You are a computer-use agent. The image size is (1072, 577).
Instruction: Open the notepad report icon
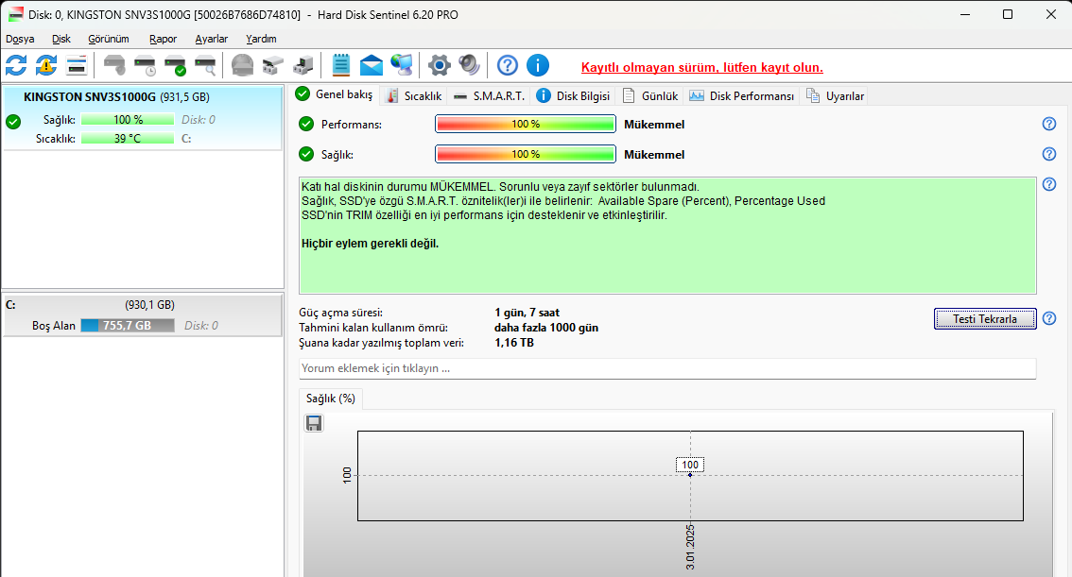340,65
